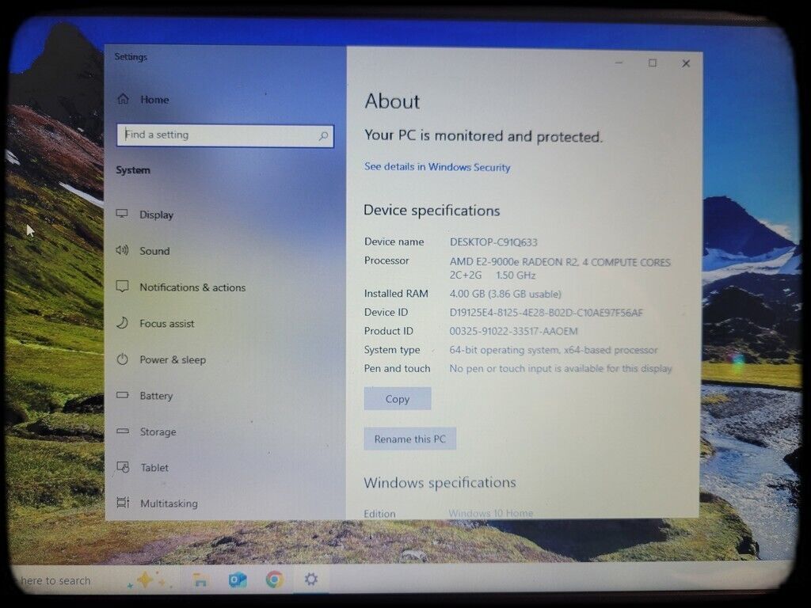Screen dimensions: 811x608
Task: Click the Settings gear in taskbar
Action: tap(310, 579)
